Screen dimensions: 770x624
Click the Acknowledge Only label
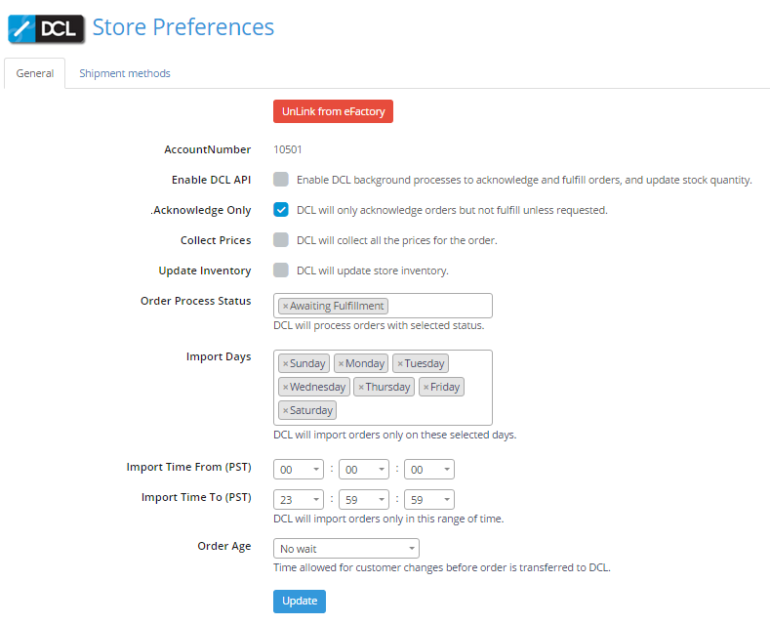201,210
